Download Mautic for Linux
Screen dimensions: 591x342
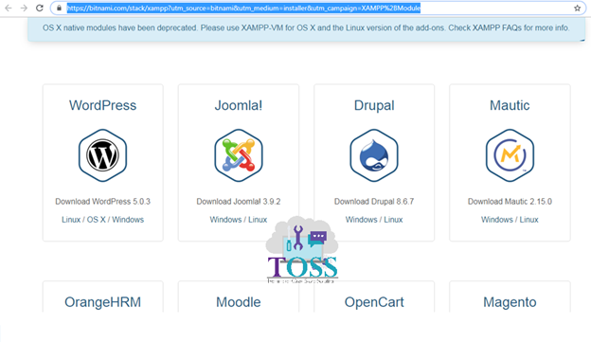528,220
